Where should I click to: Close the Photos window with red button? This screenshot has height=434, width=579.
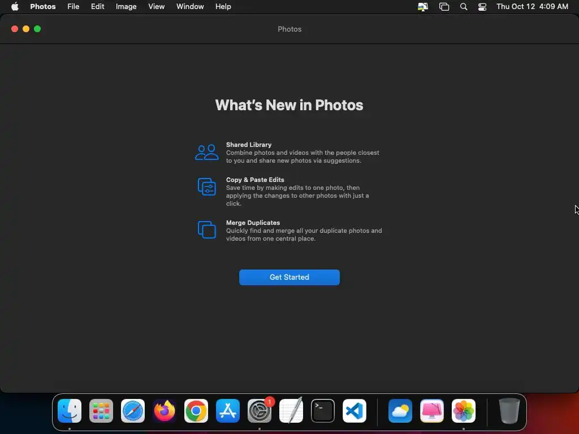click(15, 29)
